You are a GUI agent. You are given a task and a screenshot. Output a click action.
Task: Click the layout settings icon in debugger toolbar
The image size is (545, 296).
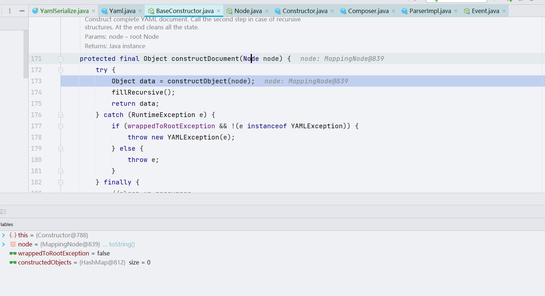[x=3, y=212]
